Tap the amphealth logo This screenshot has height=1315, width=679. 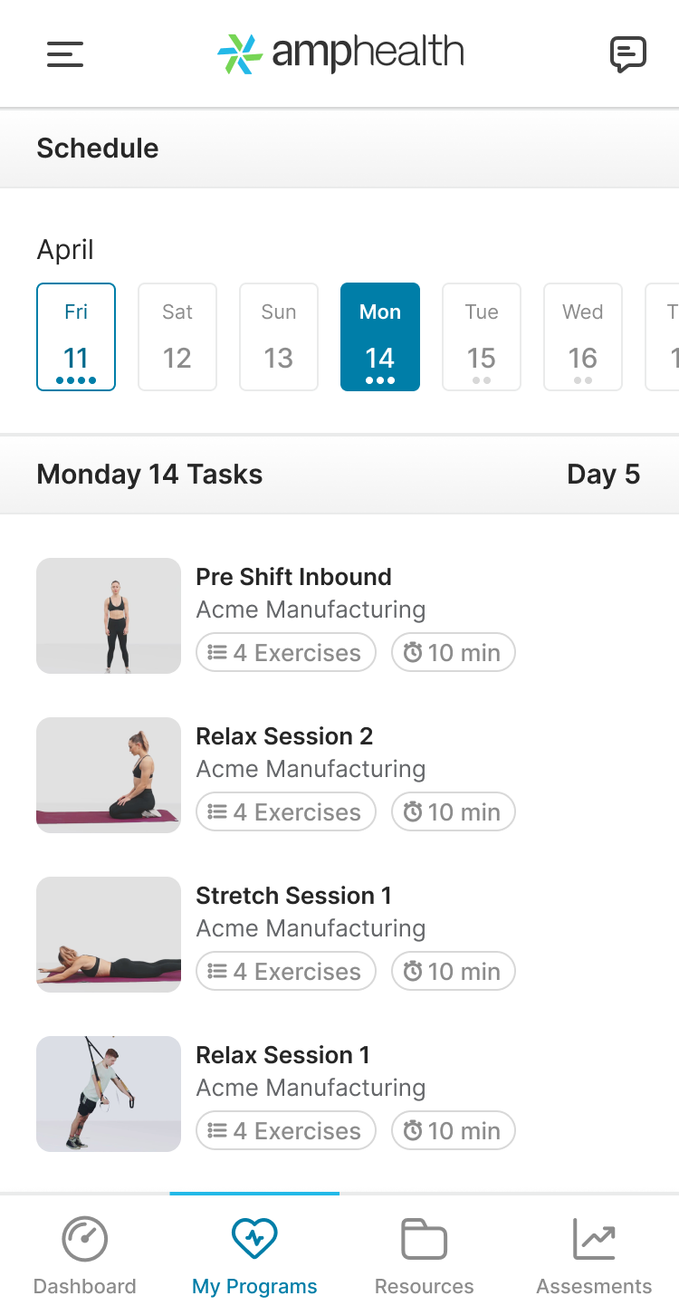click(340, 53)
